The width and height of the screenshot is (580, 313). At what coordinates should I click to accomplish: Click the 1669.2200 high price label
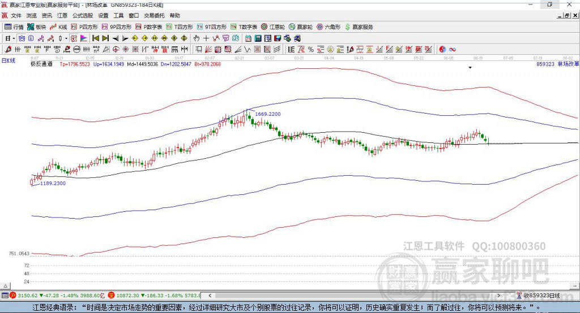267,114
